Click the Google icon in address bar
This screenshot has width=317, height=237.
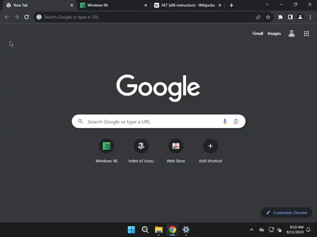[39, 17]
